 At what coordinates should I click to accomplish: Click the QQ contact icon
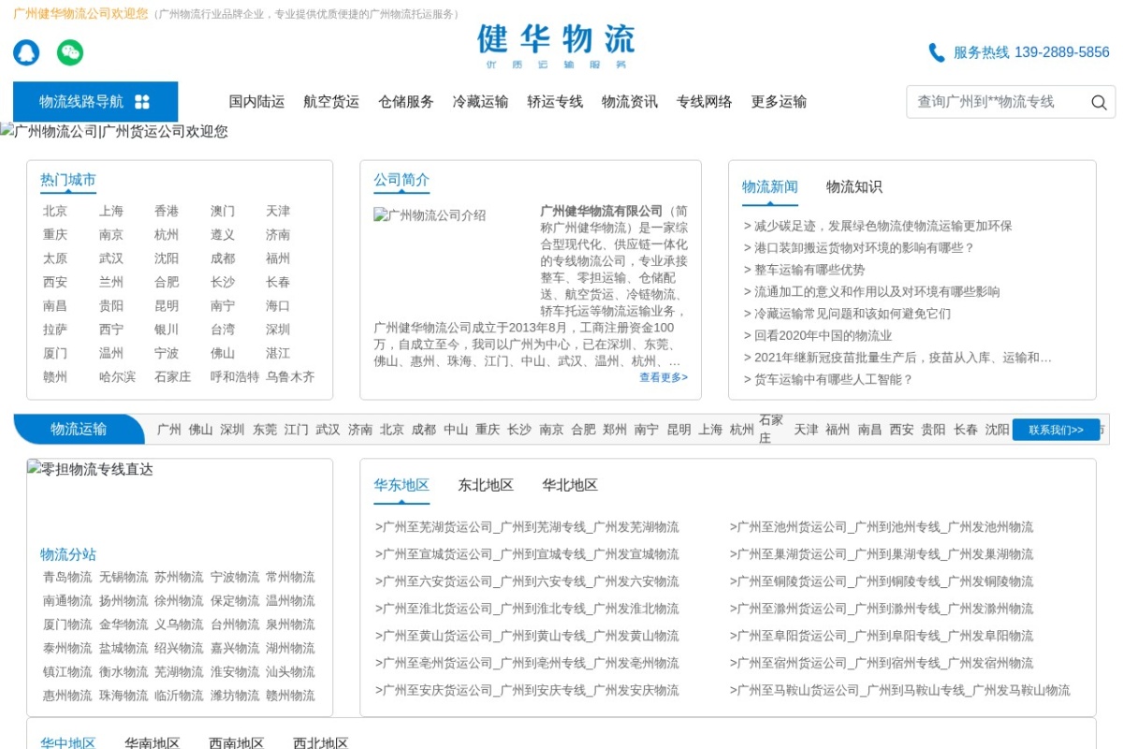26,52
